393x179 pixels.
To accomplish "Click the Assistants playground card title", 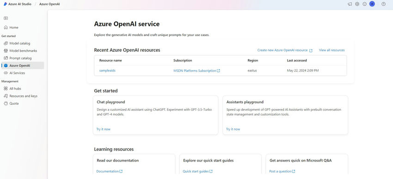I will click(x=245, y=102).
